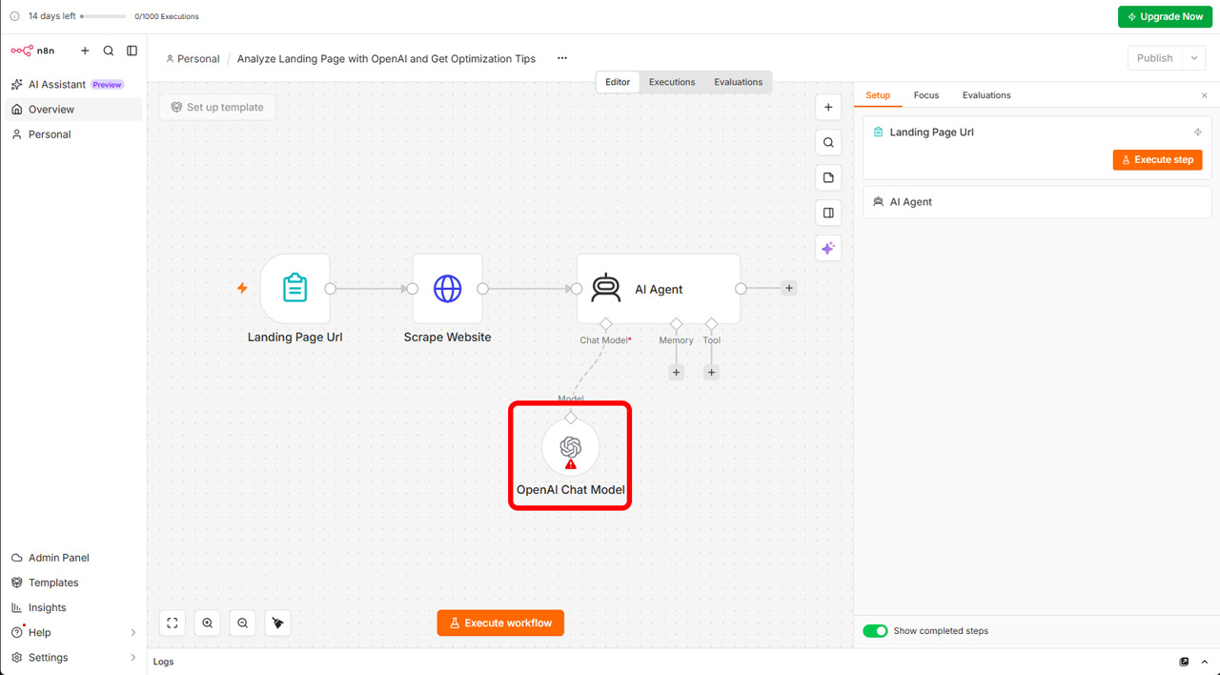Screen dimensions: 1220x675
Task: Collapse the sidebar with panel icon
Action: point(132,51)
